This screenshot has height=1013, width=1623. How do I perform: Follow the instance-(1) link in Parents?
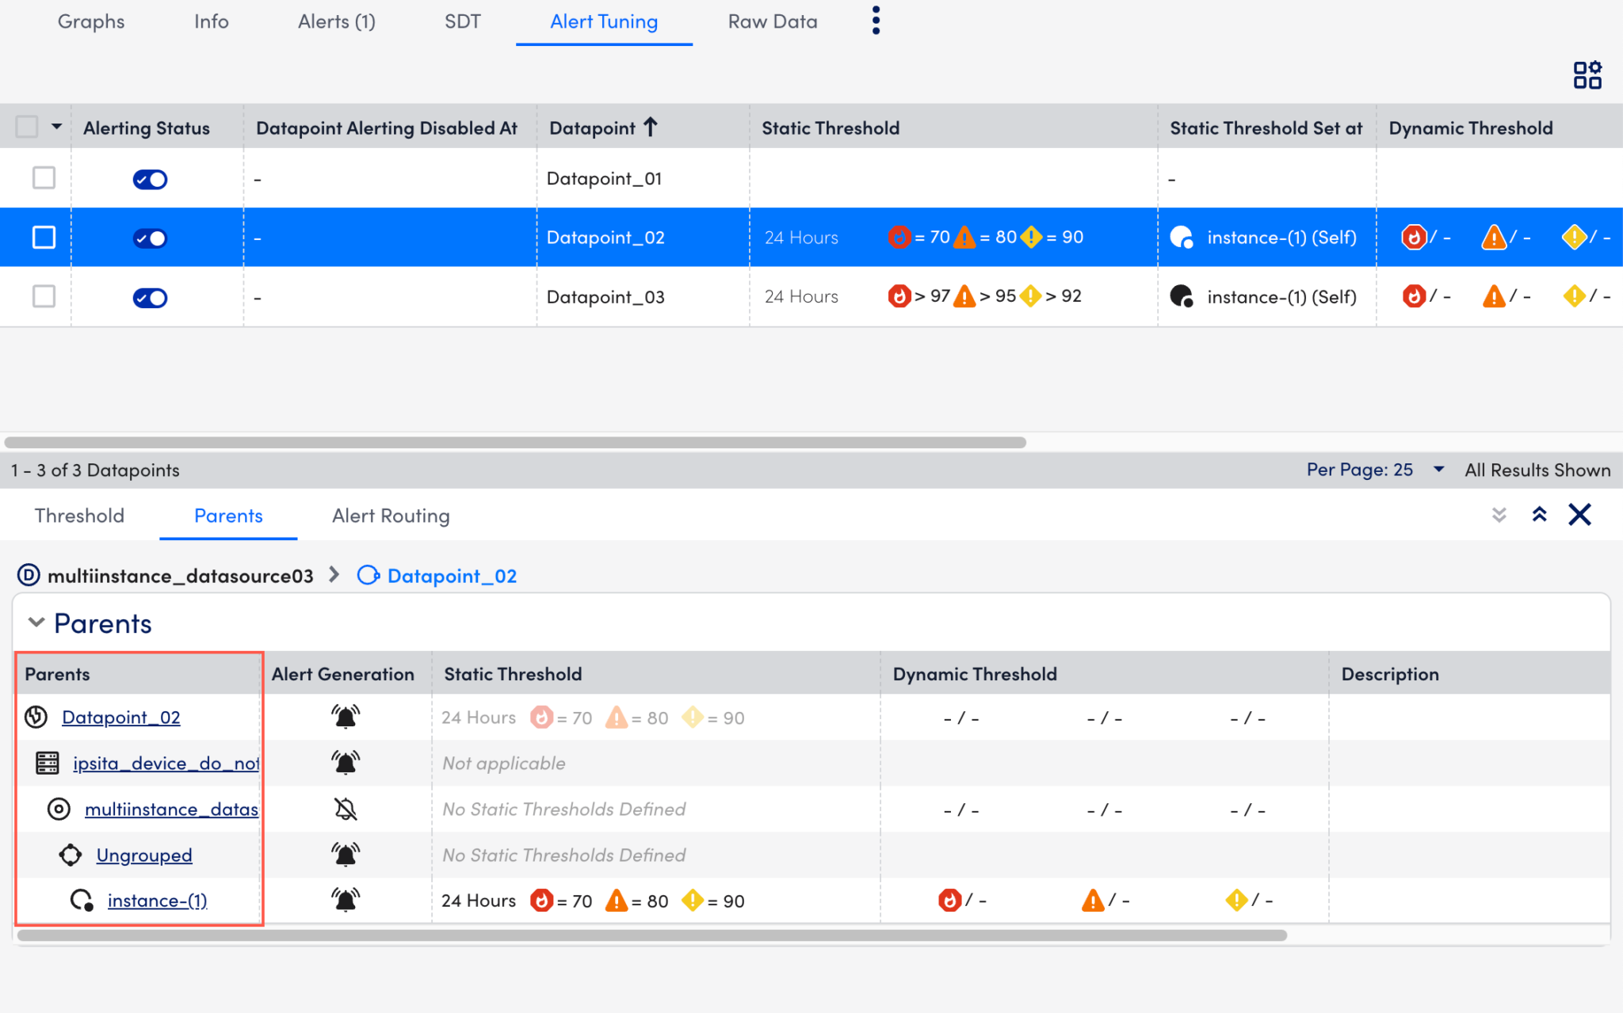click(x=157, y=900)
